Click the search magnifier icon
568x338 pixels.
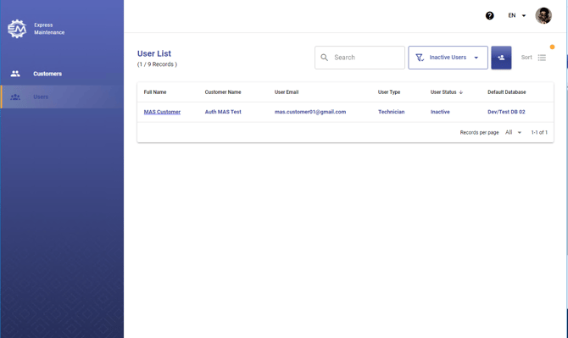[x=324, y=58]
